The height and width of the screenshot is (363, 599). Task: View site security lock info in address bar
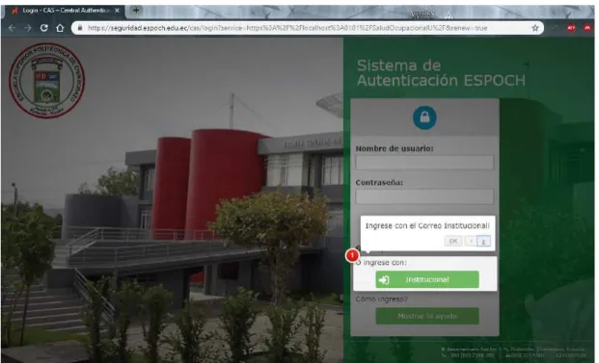80,28
